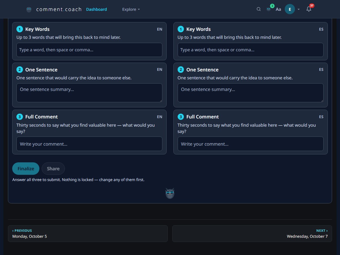This screenshot has height=255, width=340.
Task: Go to Next day Wednesday, October 7
Action: [252, 233]
